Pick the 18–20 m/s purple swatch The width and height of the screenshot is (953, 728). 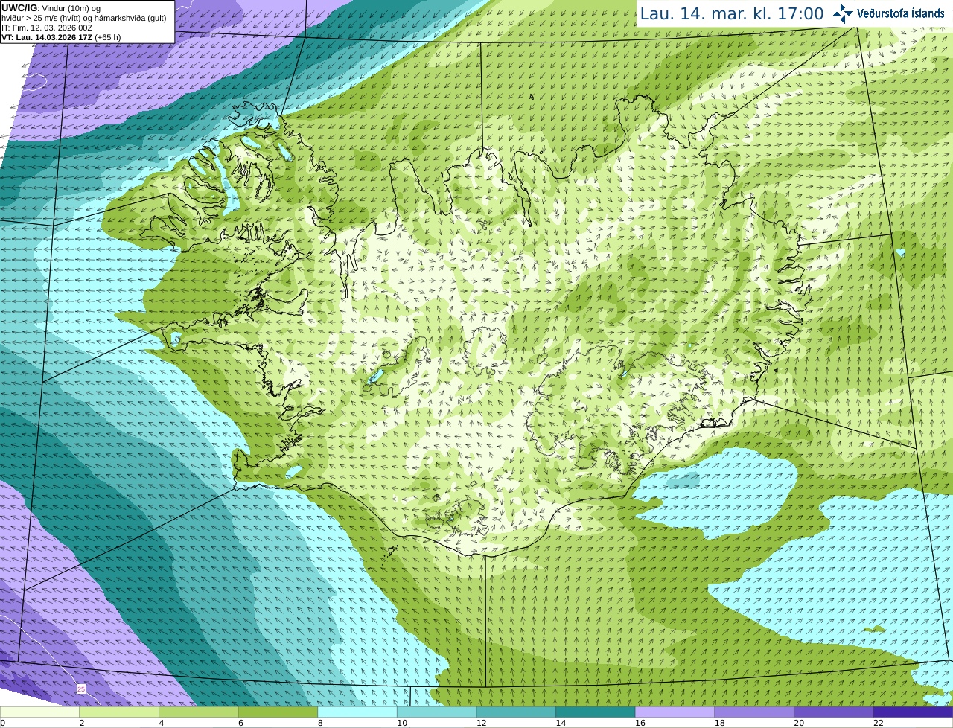[754, 712]
